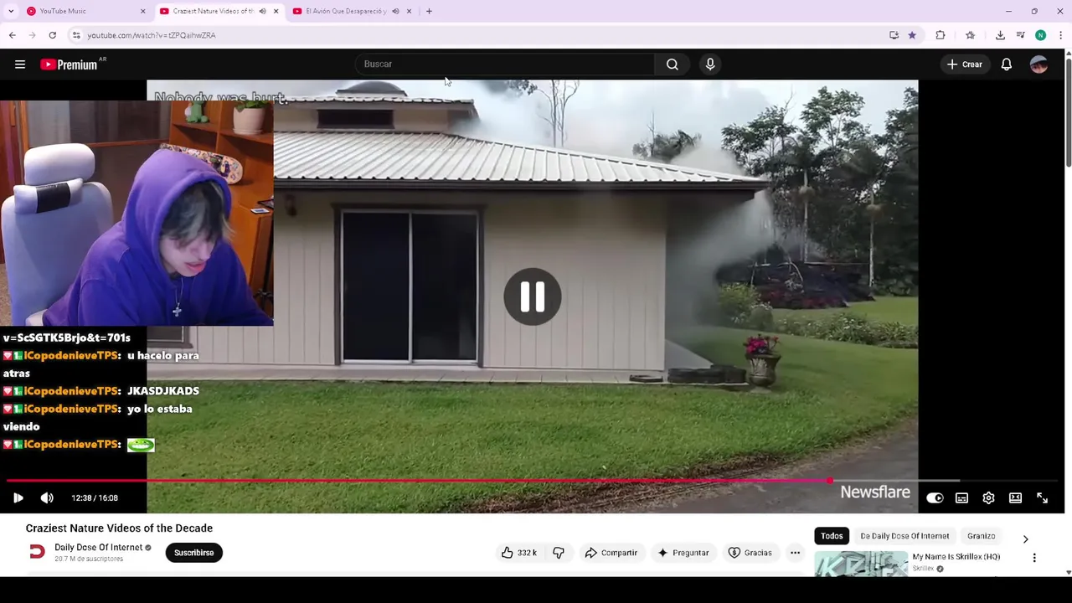The image size is (1072, 603).
Task: Expand more filter chips with right arrow
Action: pyautogui.click(x=1025, y=539)
